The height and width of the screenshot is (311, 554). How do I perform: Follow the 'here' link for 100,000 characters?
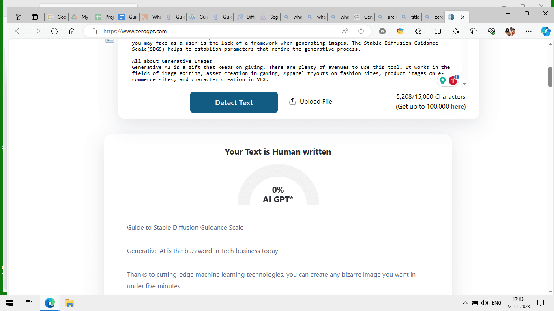click(x=457, y=107)
